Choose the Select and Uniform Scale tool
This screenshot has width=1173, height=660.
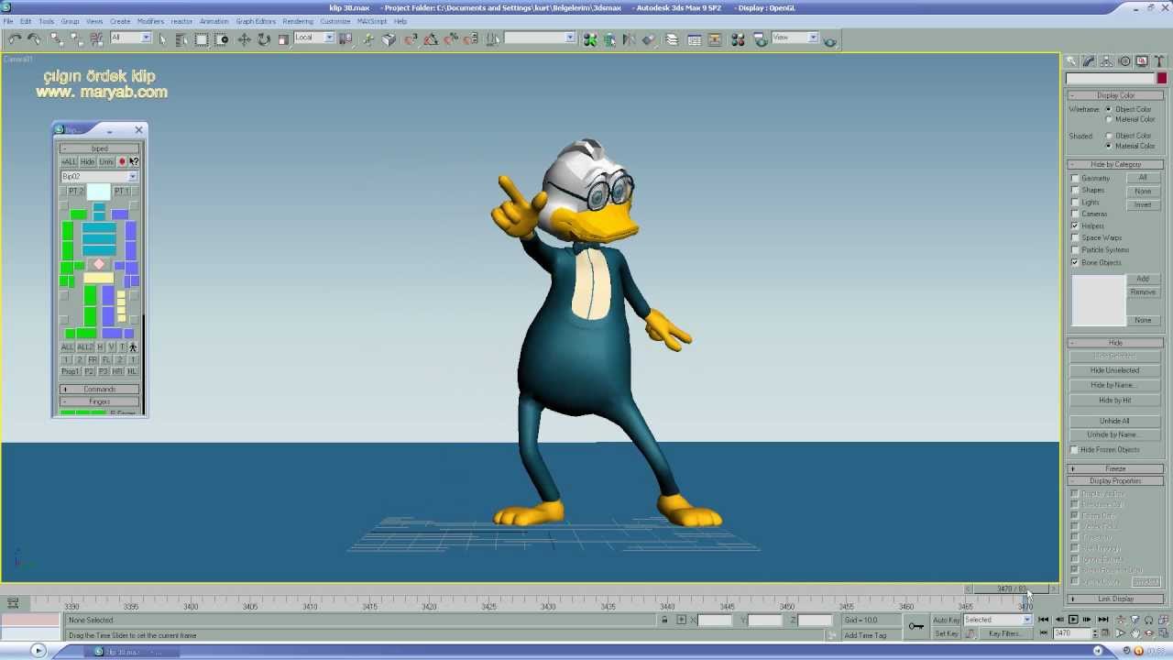283,39
